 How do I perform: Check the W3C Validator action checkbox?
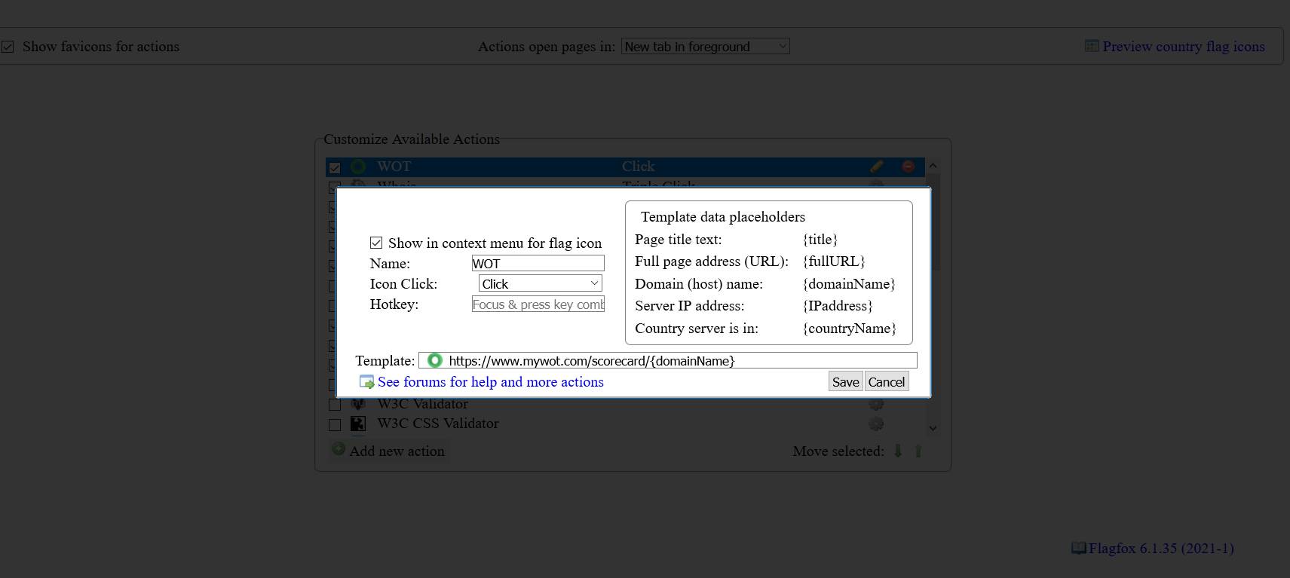click(335, 405)
